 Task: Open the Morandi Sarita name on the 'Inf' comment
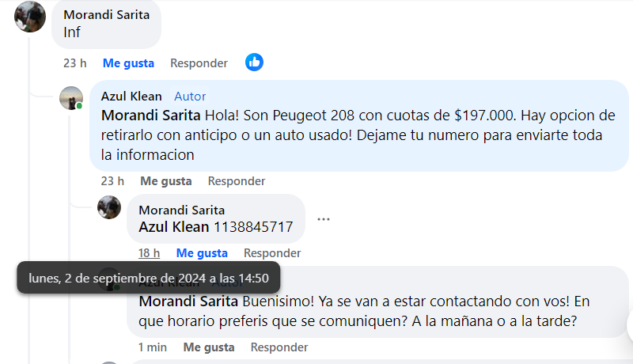[x=107, y=15]
